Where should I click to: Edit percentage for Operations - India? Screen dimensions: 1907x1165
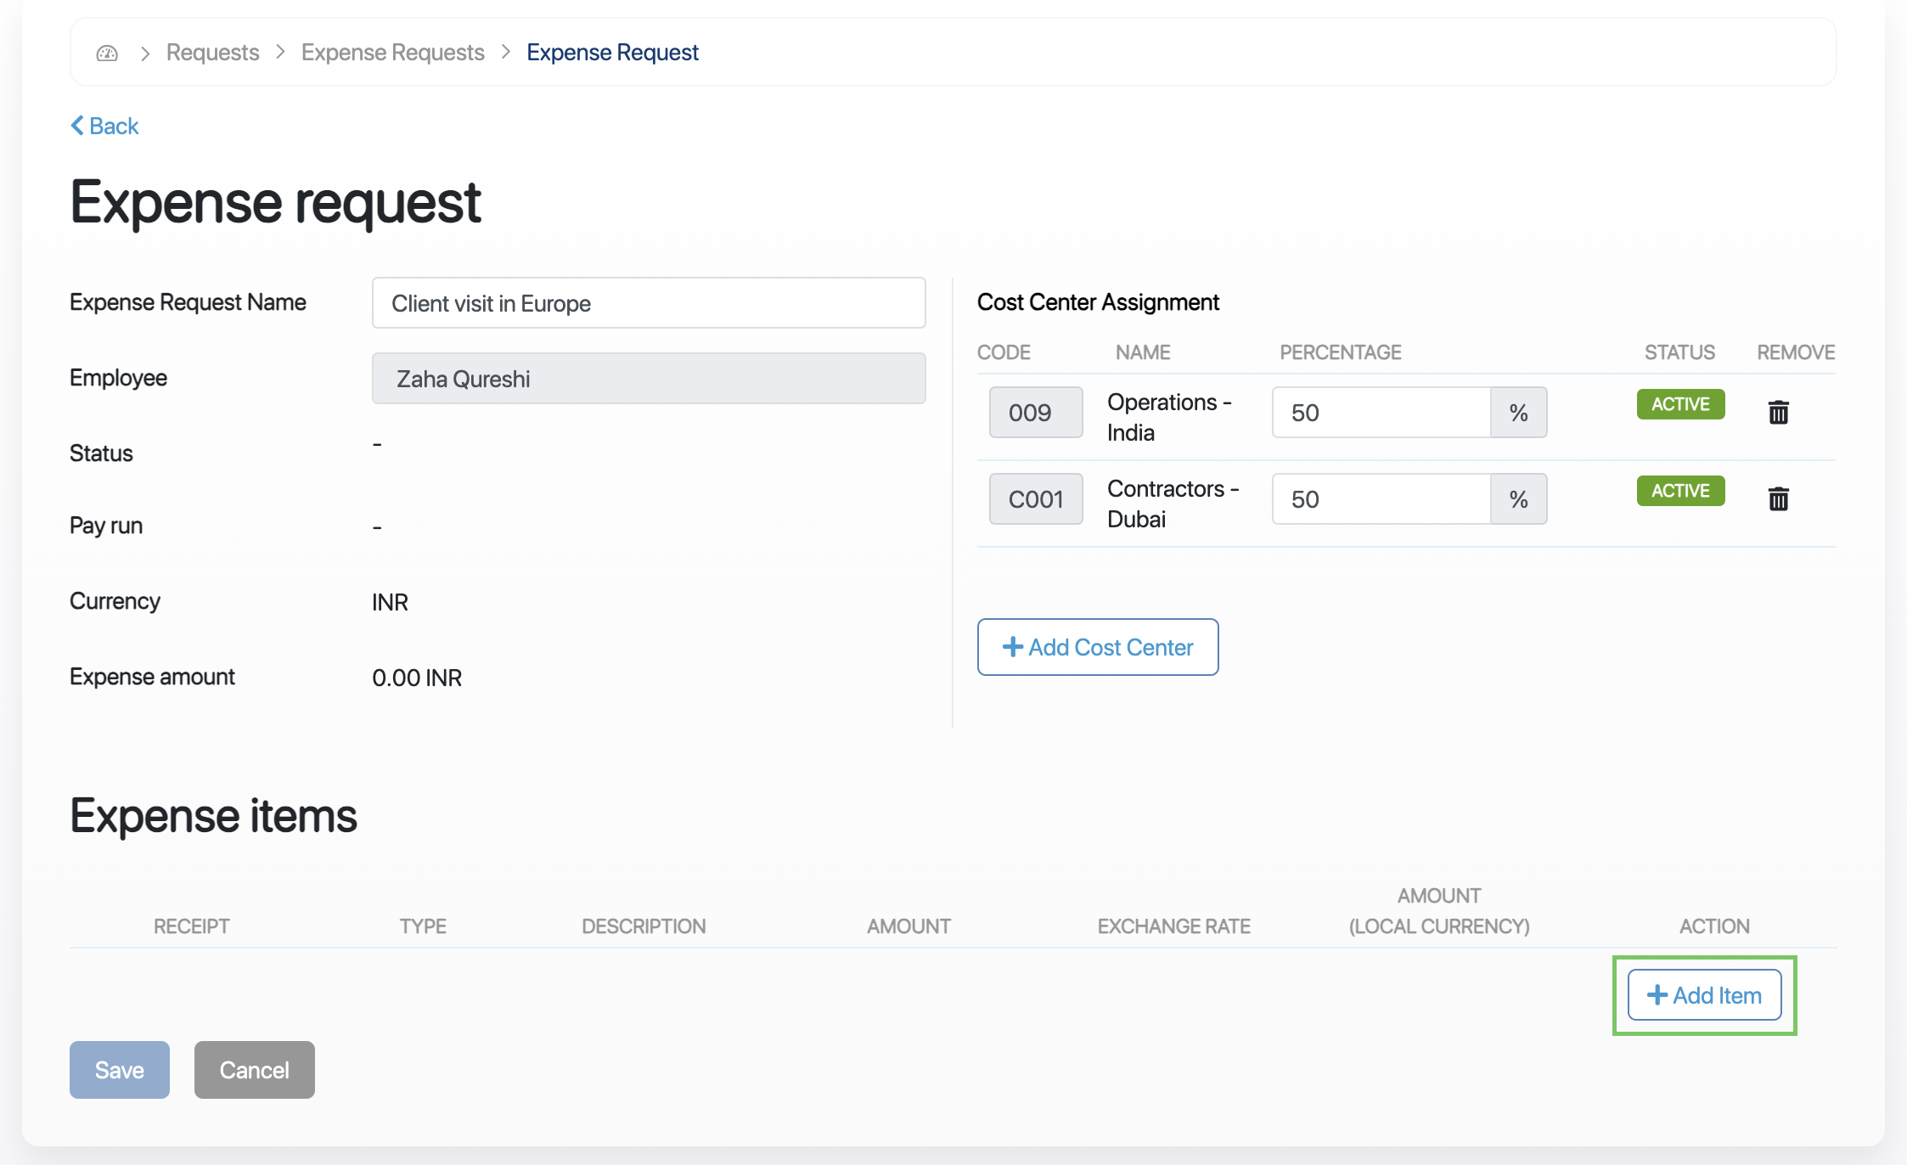pyautogui.click(x=1381, y=413)
